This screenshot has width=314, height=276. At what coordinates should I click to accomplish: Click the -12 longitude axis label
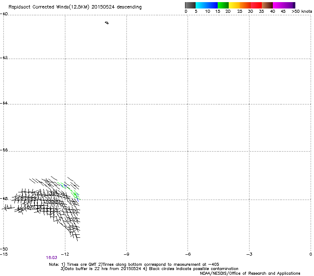tap(65, 254)
